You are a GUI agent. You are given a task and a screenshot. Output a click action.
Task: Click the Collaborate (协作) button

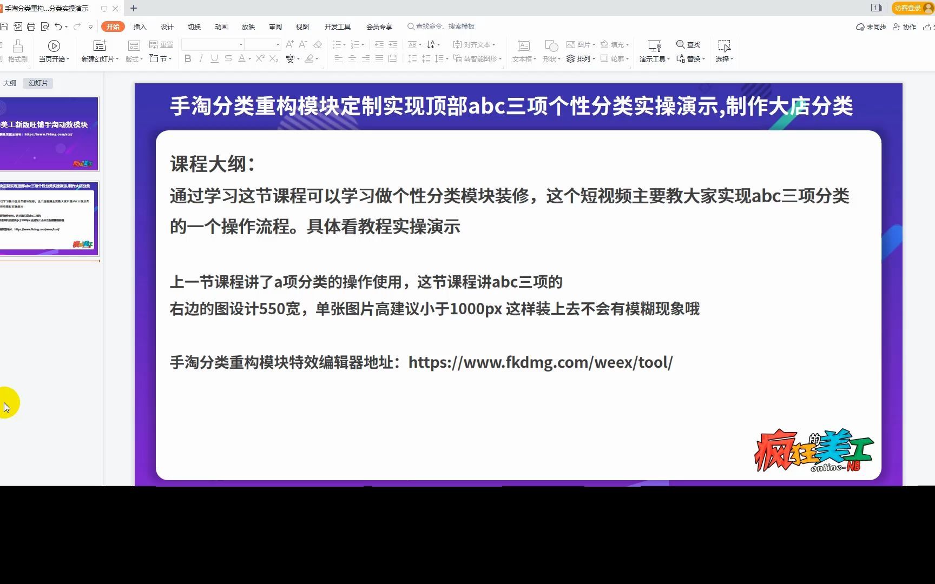coord(904,26)
